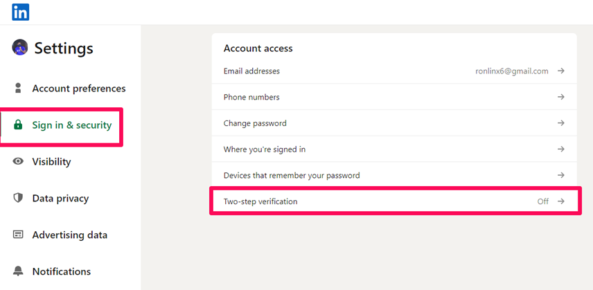This screenshot has width=593, height=290.
Task: Click the LinkedIn logo icon
Action: pos(20,12)
